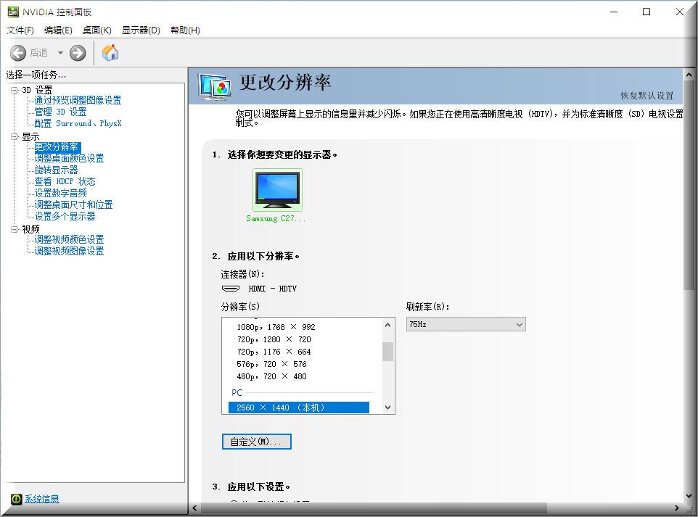The height and width of the screenshot is (517, 698).
Task: Collapse the 显示 tree node
Action: 15,136
